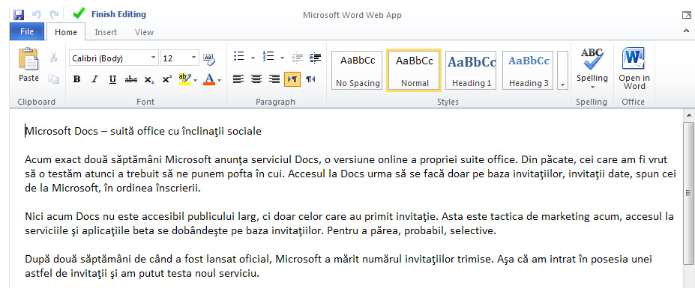Click the Decrease Indent icon
Image resolution: width=695 pixels, height=288 pixels.
coord(297,57)
